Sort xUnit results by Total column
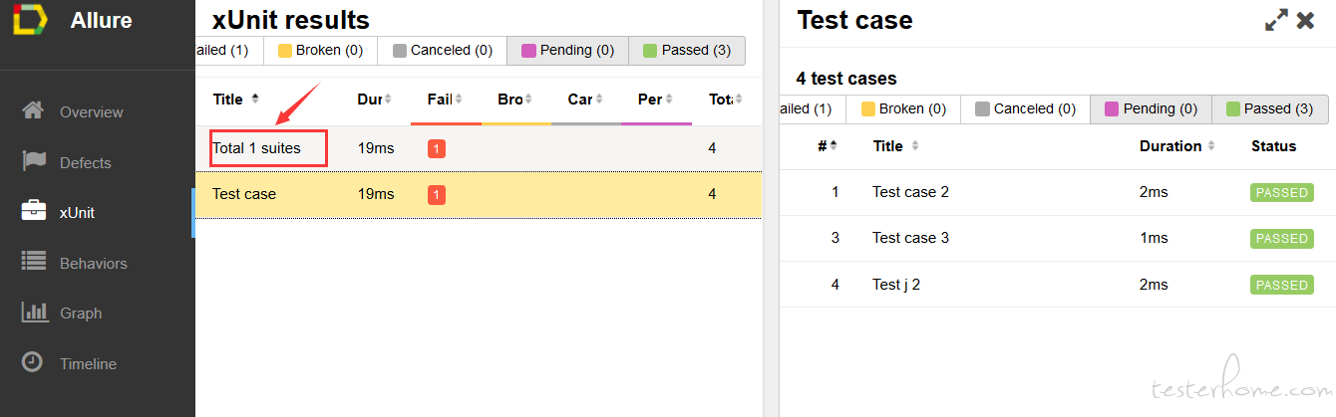The image size is (1336, 417). tap(723, 99)
